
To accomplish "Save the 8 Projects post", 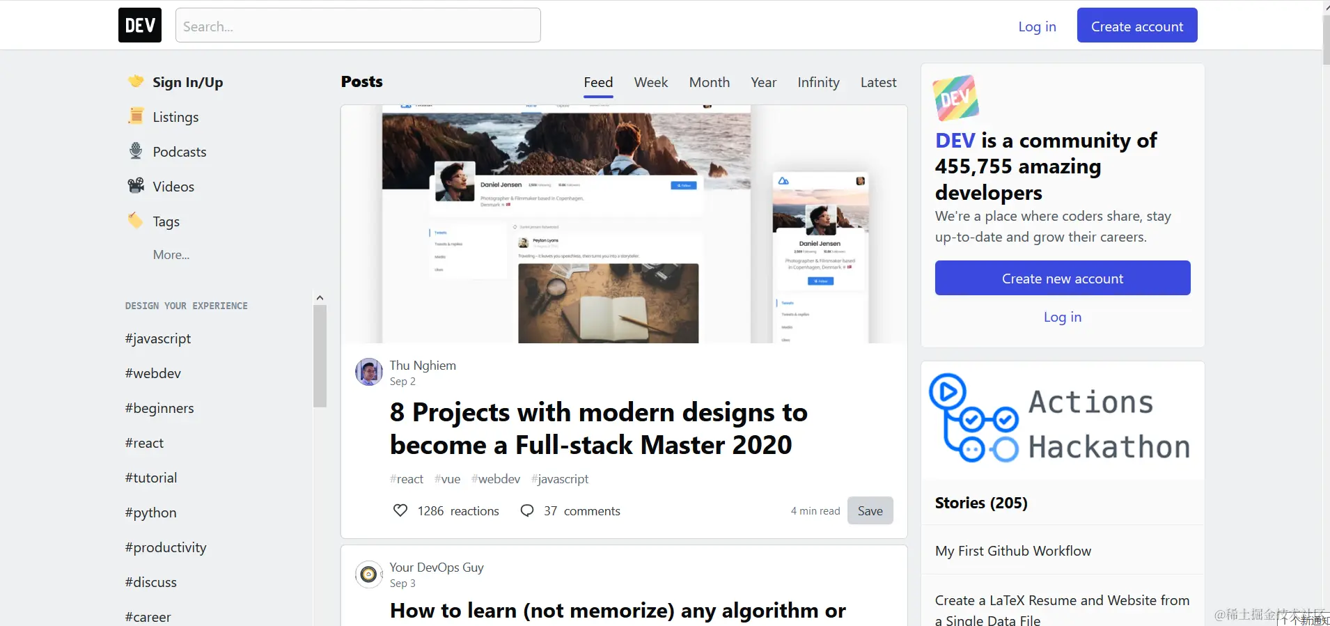I will coord(870,510).
